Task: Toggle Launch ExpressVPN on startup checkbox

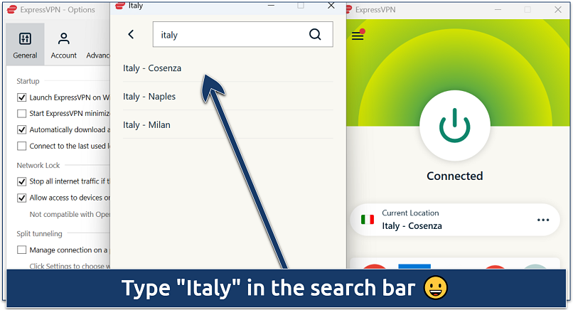Action: tap(22, 97)
